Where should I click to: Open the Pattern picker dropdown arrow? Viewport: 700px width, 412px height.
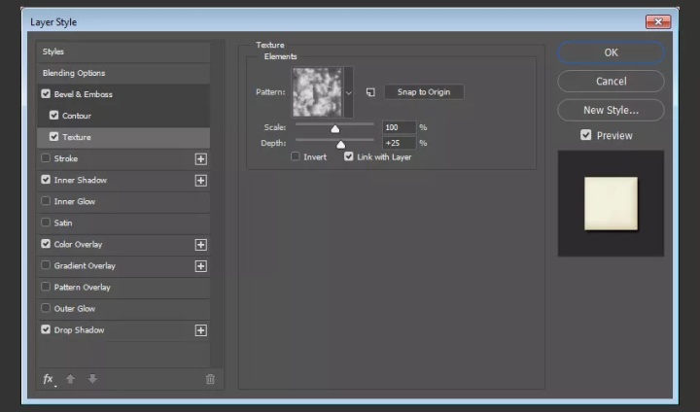349,92
